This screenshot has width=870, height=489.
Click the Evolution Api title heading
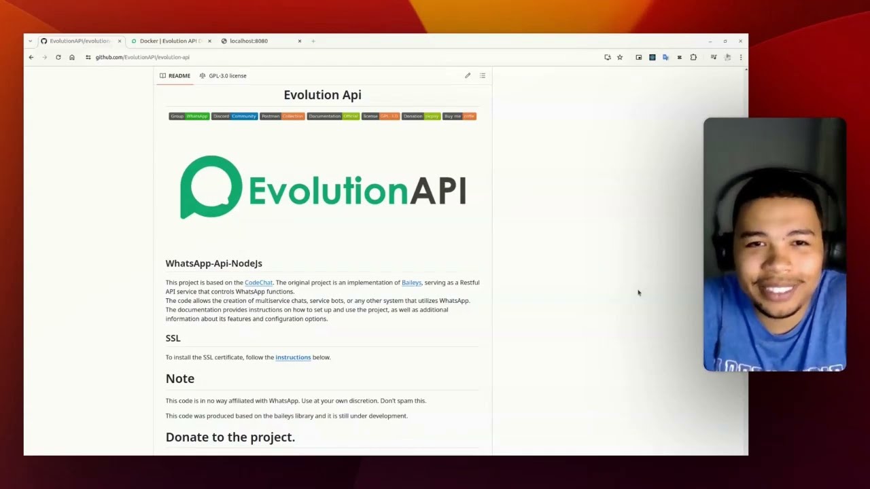pyautogui.click(x=322, y=95)
